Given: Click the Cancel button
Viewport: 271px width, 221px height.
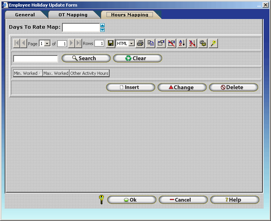Looking at the screenshot, I should [x=183, y=200].
